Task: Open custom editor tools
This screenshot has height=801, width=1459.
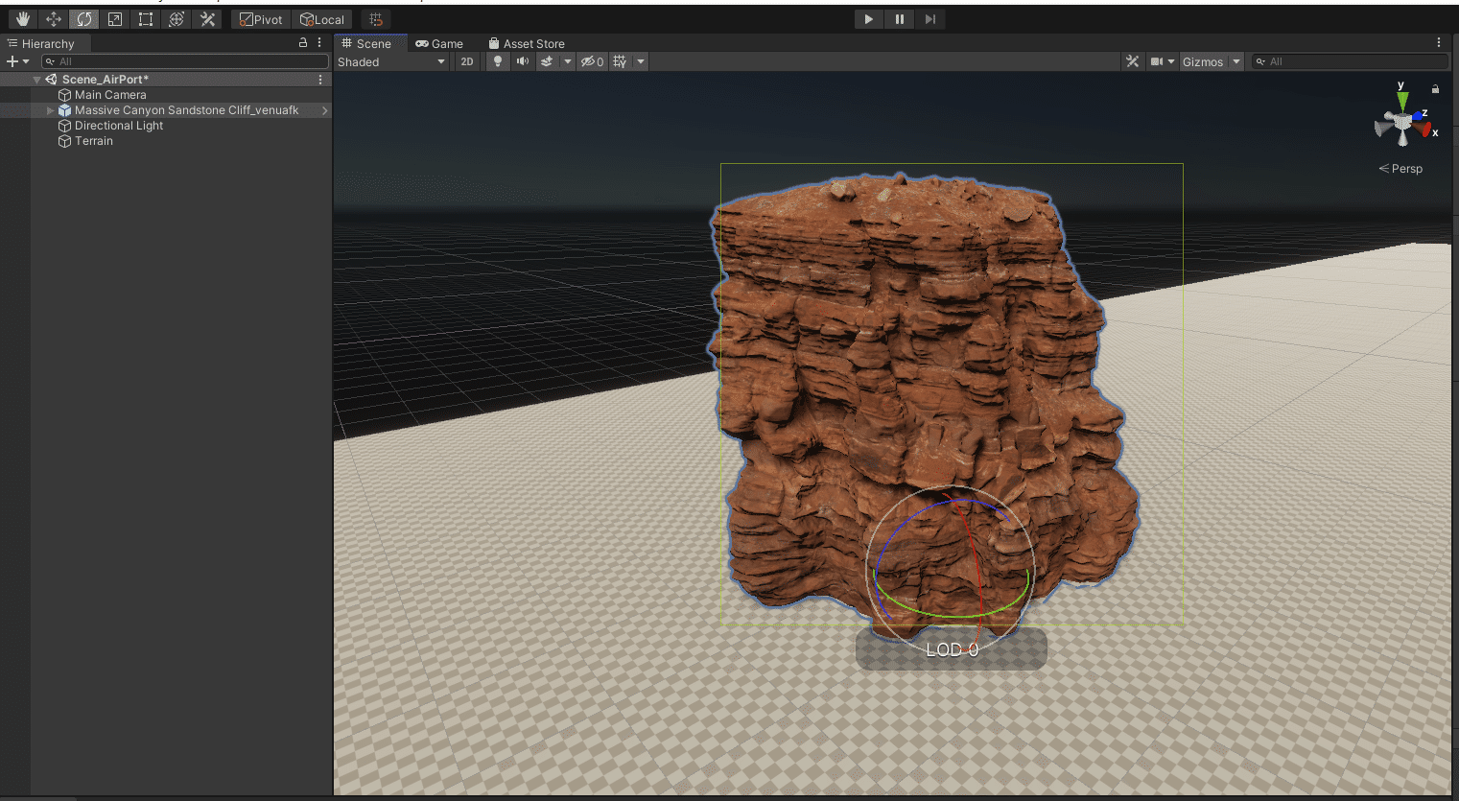Action: (207, 19)
